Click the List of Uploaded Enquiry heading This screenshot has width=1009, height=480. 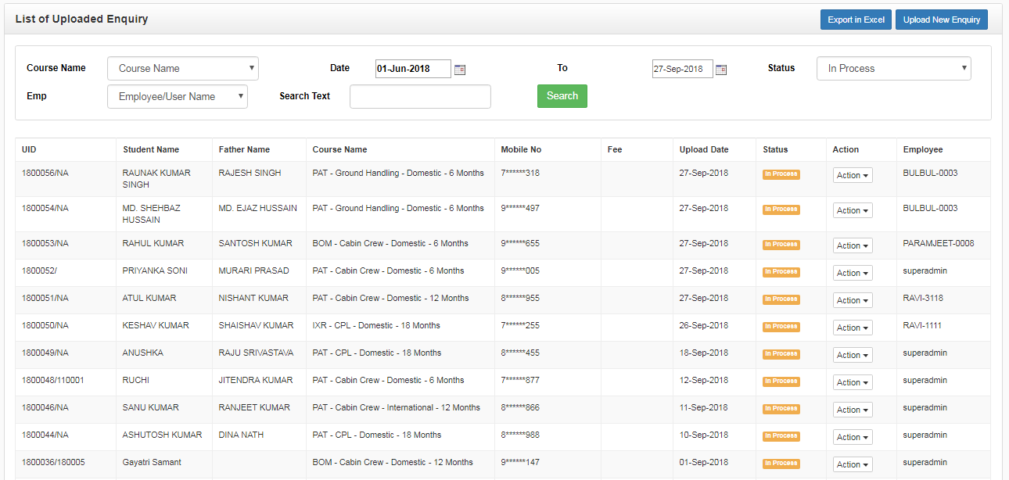click(x=81, y=19)
